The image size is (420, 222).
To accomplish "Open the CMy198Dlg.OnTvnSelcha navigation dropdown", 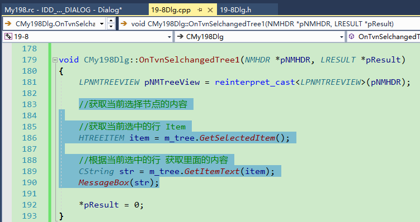I will 102,24.
